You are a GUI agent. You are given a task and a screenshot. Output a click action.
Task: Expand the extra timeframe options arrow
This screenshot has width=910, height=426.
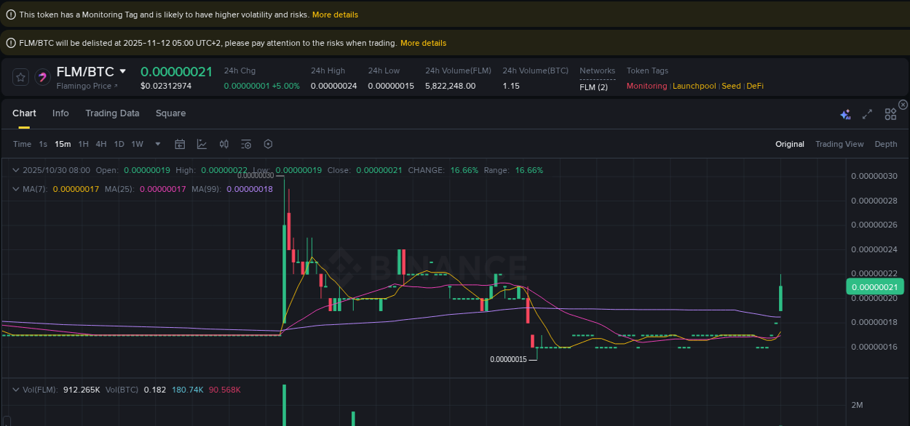click(x=157, y=144)
